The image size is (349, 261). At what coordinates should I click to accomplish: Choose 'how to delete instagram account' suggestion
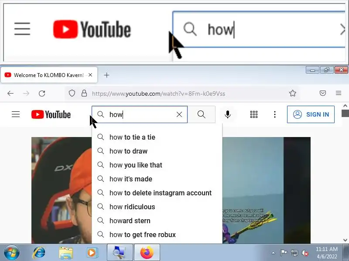coord(157,193)
